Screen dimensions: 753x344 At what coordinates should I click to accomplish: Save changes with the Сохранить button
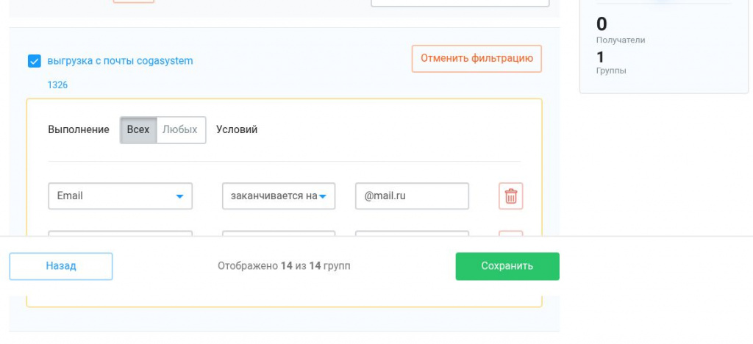pyautogui.click(x=507, y=266)
